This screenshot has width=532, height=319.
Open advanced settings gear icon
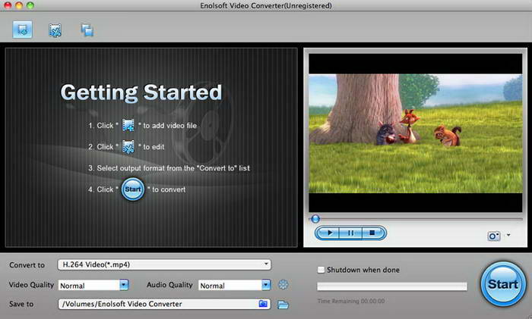283,285
